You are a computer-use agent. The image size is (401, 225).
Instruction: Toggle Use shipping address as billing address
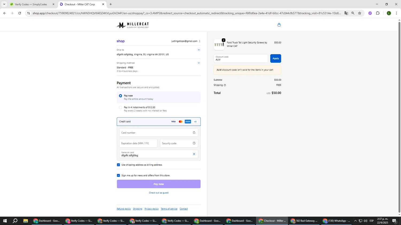118,165
